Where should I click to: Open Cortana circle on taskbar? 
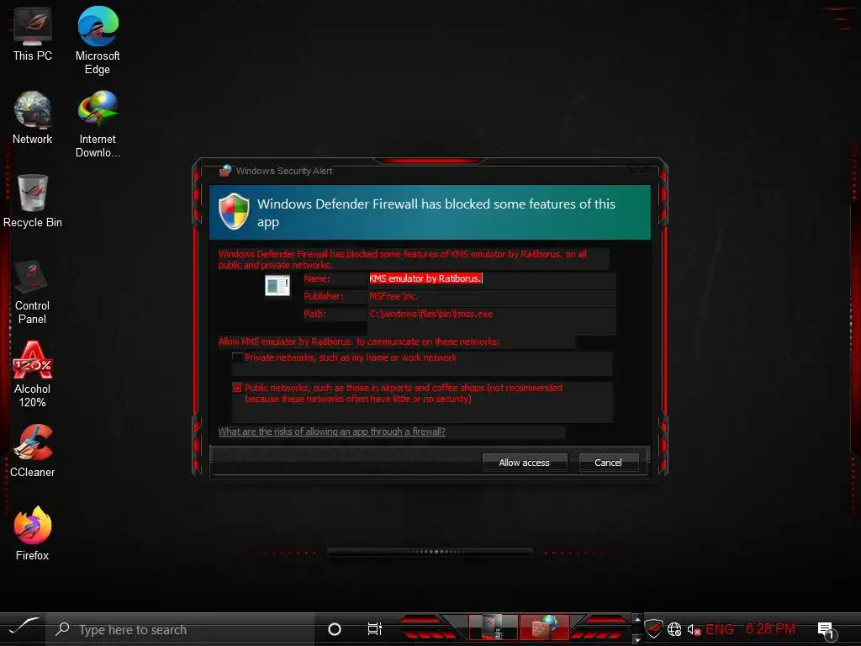tap(334, 629)
